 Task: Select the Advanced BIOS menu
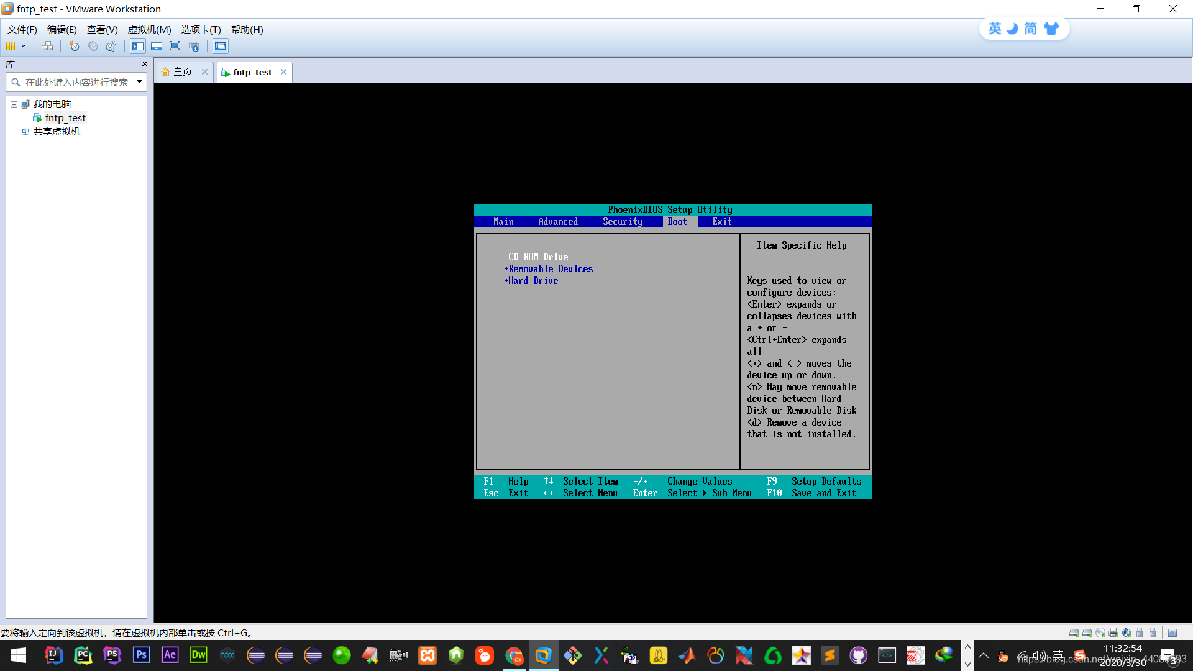(x=558, y=222)
